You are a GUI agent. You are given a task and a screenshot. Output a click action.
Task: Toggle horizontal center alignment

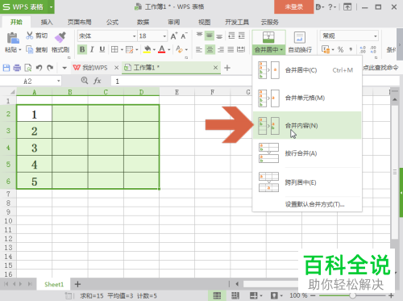point(210,49)
